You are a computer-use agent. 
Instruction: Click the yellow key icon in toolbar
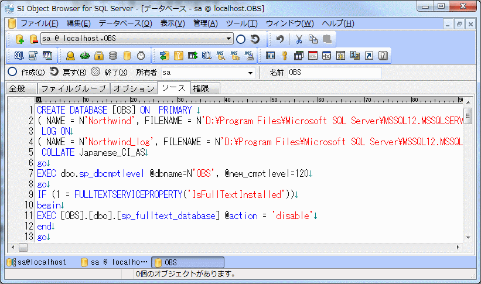(284, 56)
